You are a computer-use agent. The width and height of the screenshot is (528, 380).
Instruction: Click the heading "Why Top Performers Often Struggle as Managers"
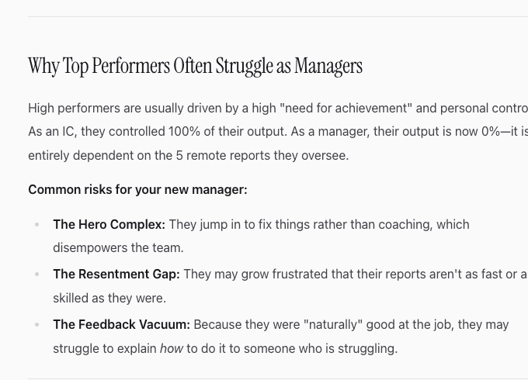195,67
